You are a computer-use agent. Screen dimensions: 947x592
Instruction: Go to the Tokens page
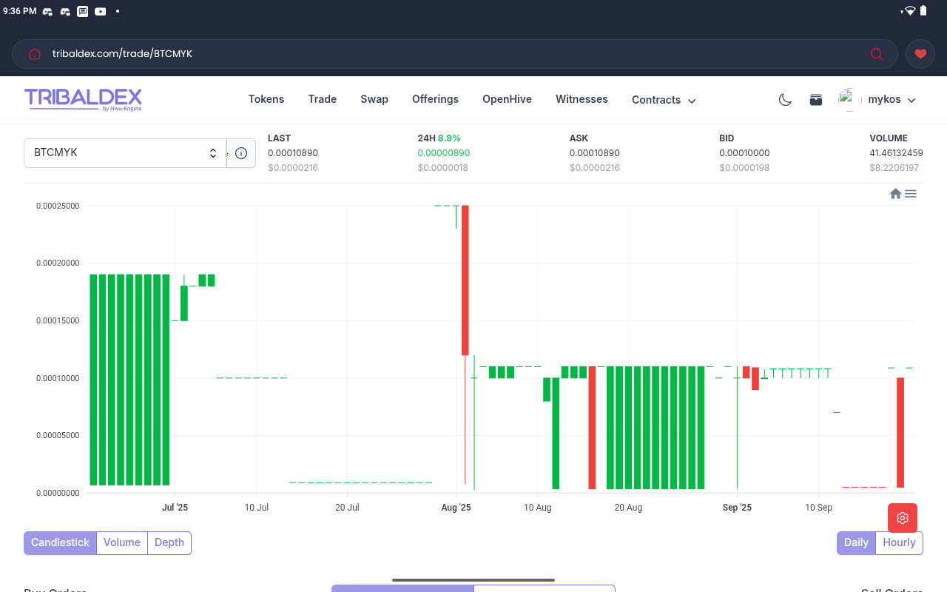[266, 99]
